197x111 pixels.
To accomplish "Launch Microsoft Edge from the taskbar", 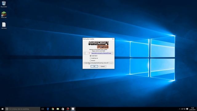I will click(48, 109).
